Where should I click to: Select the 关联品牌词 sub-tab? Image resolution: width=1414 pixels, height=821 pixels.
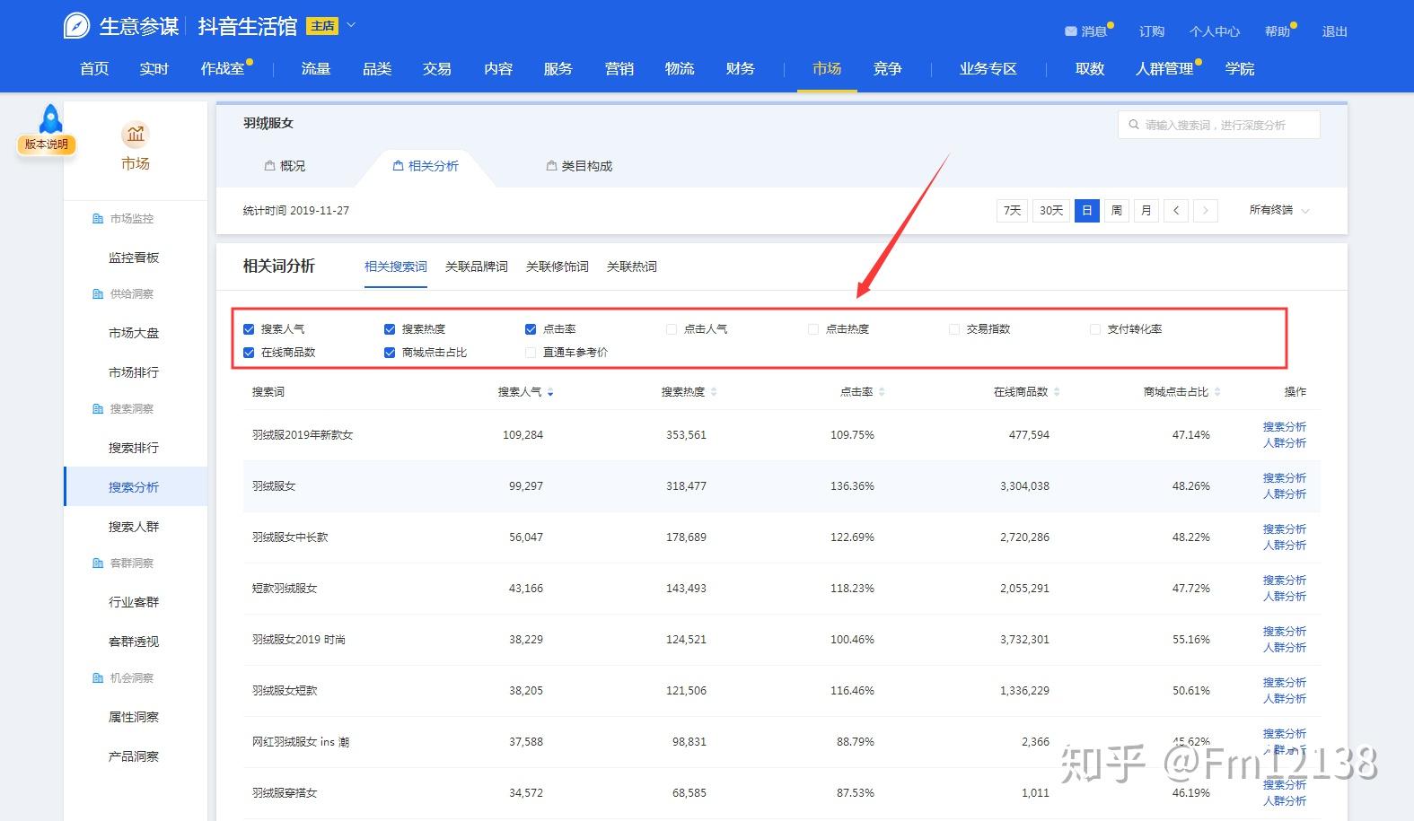click(477, 266)
